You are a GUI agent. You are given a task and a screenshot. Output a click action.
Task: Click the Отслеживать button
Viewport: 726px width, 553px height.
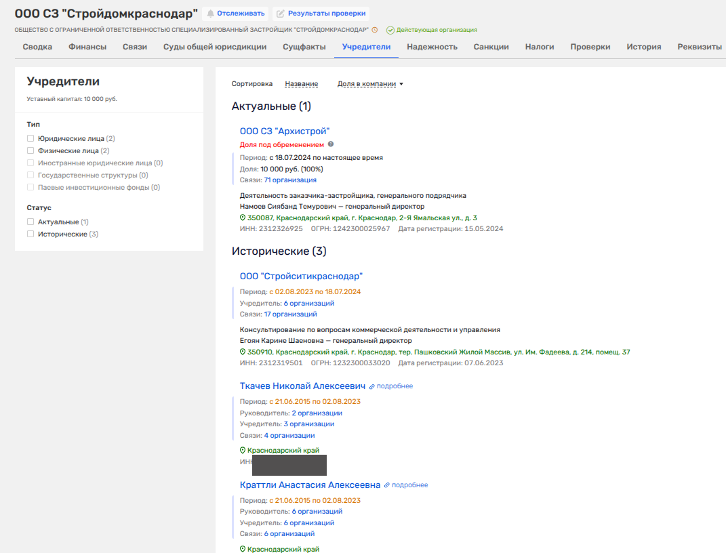pos(236,14)
